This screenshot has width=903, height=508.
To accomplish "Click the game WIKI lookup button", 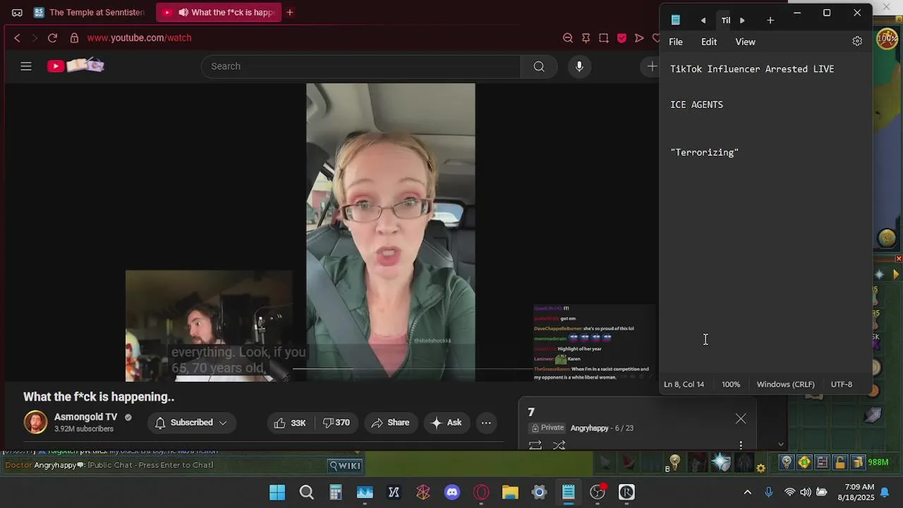I will tap(346, 466).
